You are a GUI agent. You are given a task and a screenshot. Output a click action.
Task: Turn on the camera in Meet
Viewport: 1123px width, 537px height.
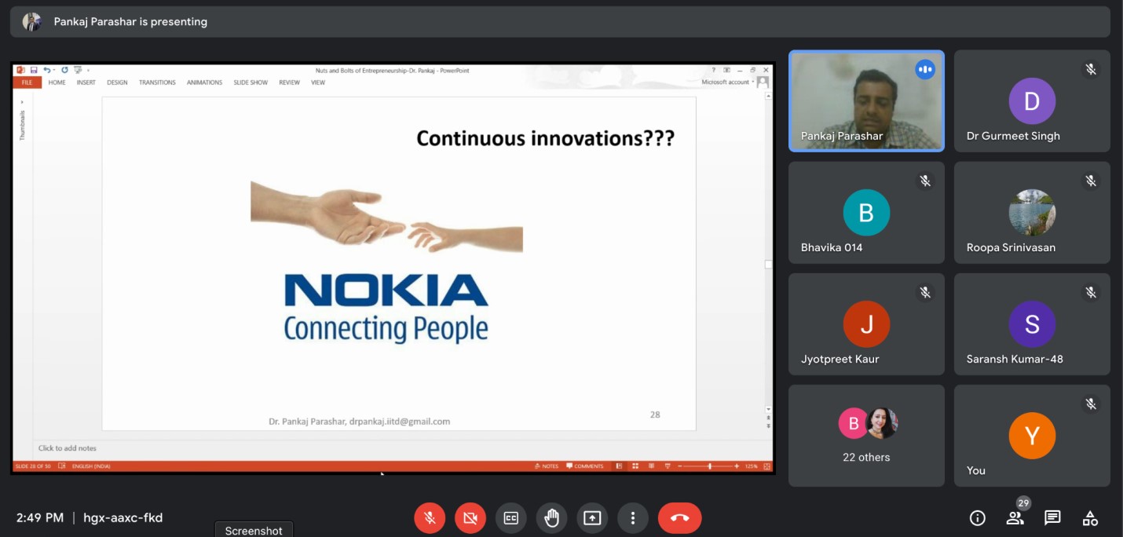point(470,518)
